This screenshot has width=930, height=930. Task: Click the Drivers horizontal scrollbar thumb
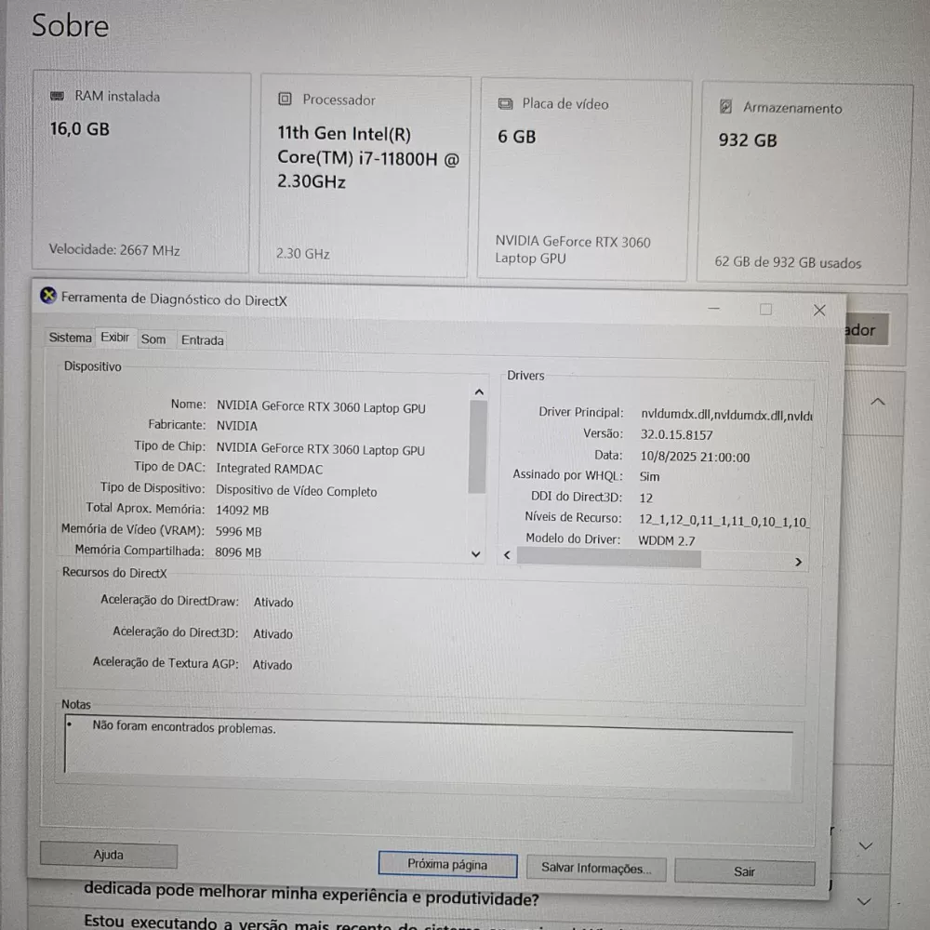(608, 557)
